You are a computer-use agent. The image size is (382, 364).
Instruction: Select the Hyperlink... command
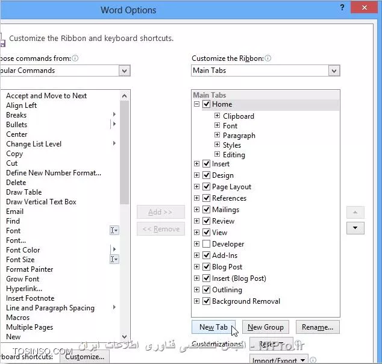(24, 289)
